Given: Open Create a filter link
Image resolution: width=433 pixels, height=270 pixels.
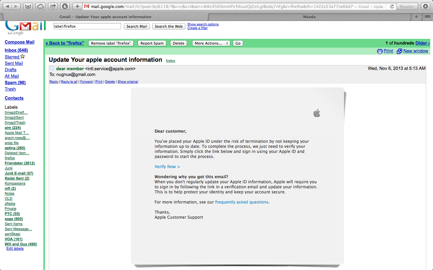Looking at the screenshot, I should click(x=198, y=28).
